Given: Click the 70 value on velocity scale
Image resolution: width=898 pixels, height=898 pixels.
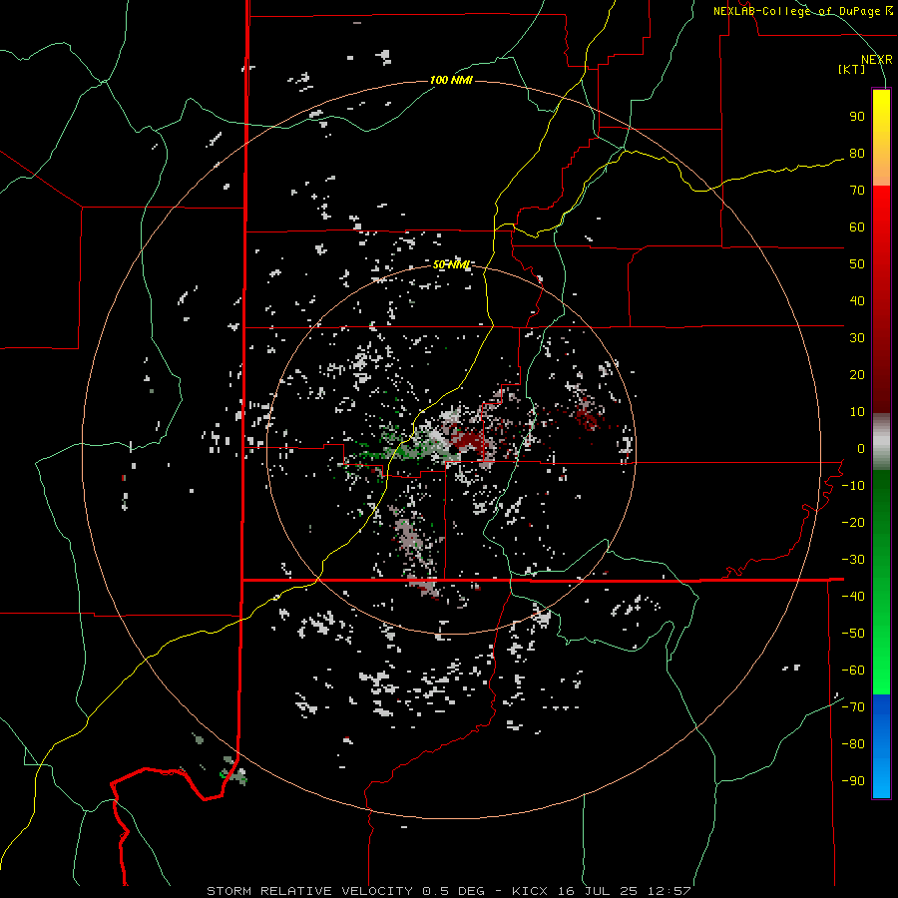Looking at the screenshot, I should 857,191.
